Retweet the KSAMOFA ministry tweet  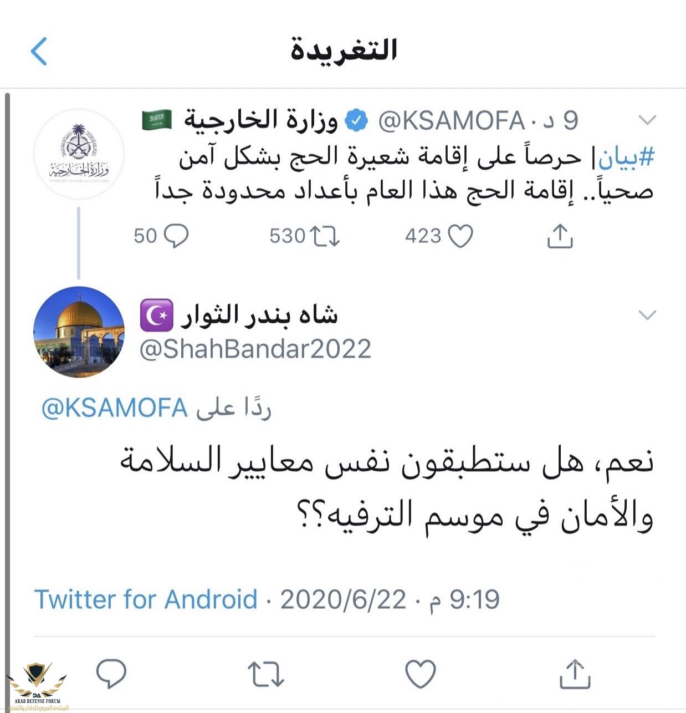[x=325, y=236]
